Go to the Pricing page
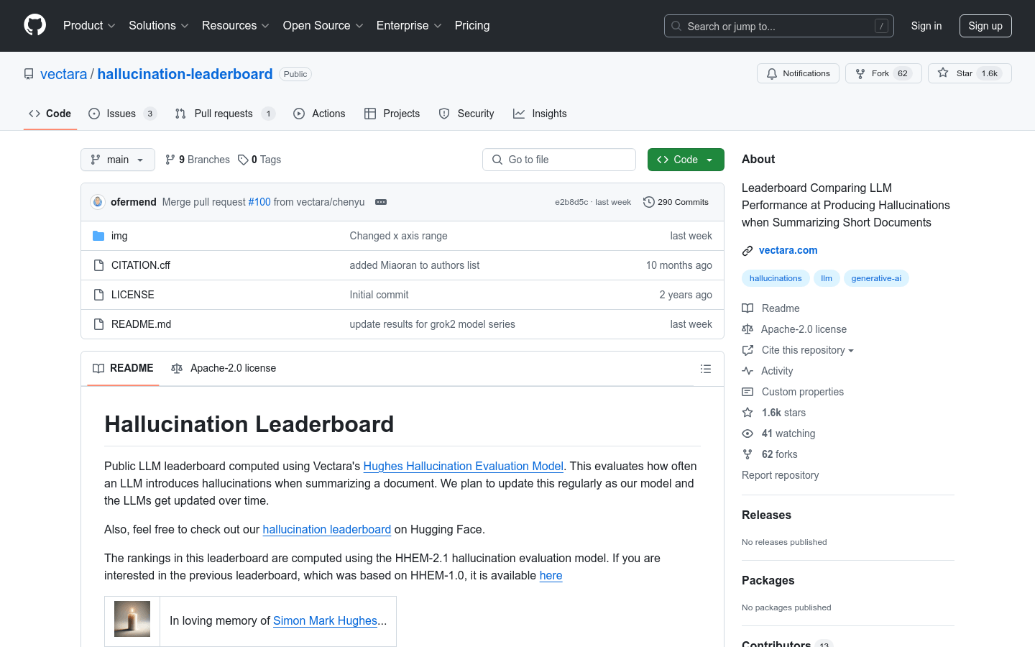The image size is (1035, 647). click(472, 26)
